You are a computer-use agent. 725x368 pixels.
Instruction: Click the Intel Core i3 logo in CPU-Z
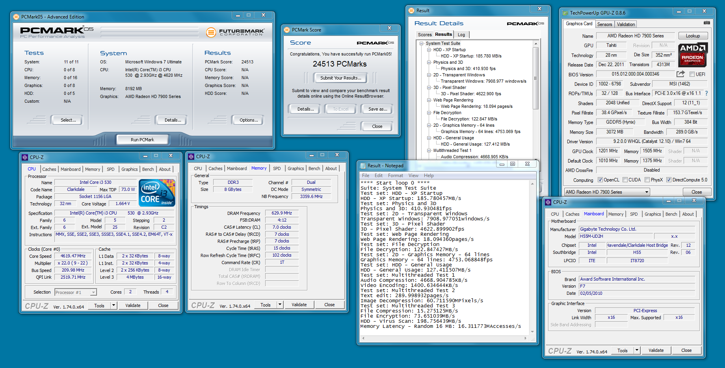pyautogui.click(x=158, y=192)
